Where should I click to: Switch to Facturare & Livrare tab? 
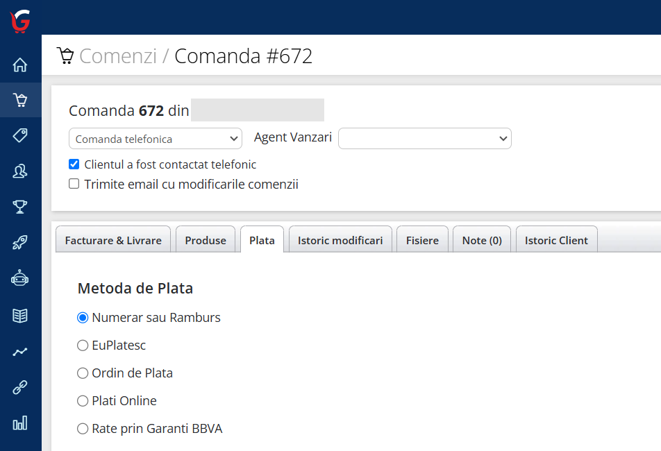[113, 239]
